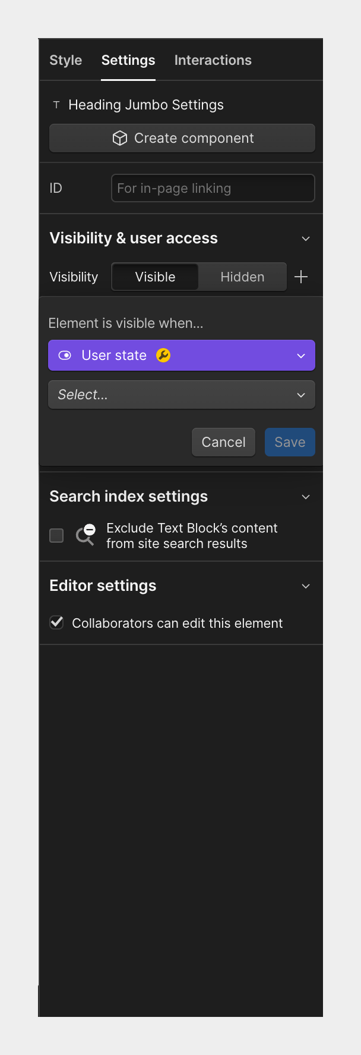Set element visibility to Hidden
This screenshot has height=1055, width=361.
pyautogui.click(x=242, y=276)
